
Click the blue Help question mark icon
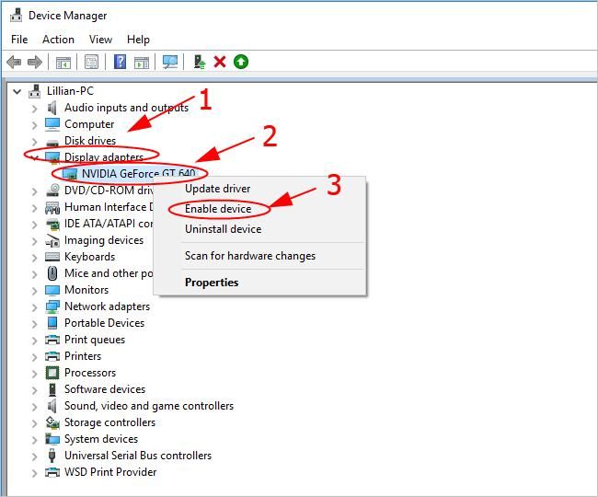click(120, 62)
